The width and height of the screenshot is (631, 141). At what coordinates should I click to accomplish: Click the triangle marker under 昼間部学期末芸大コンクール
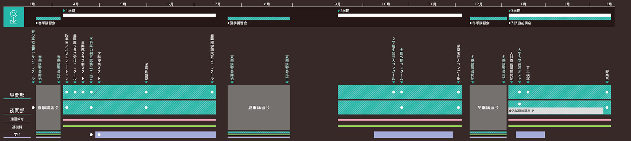pyautogui.click(x=212, y=82)
